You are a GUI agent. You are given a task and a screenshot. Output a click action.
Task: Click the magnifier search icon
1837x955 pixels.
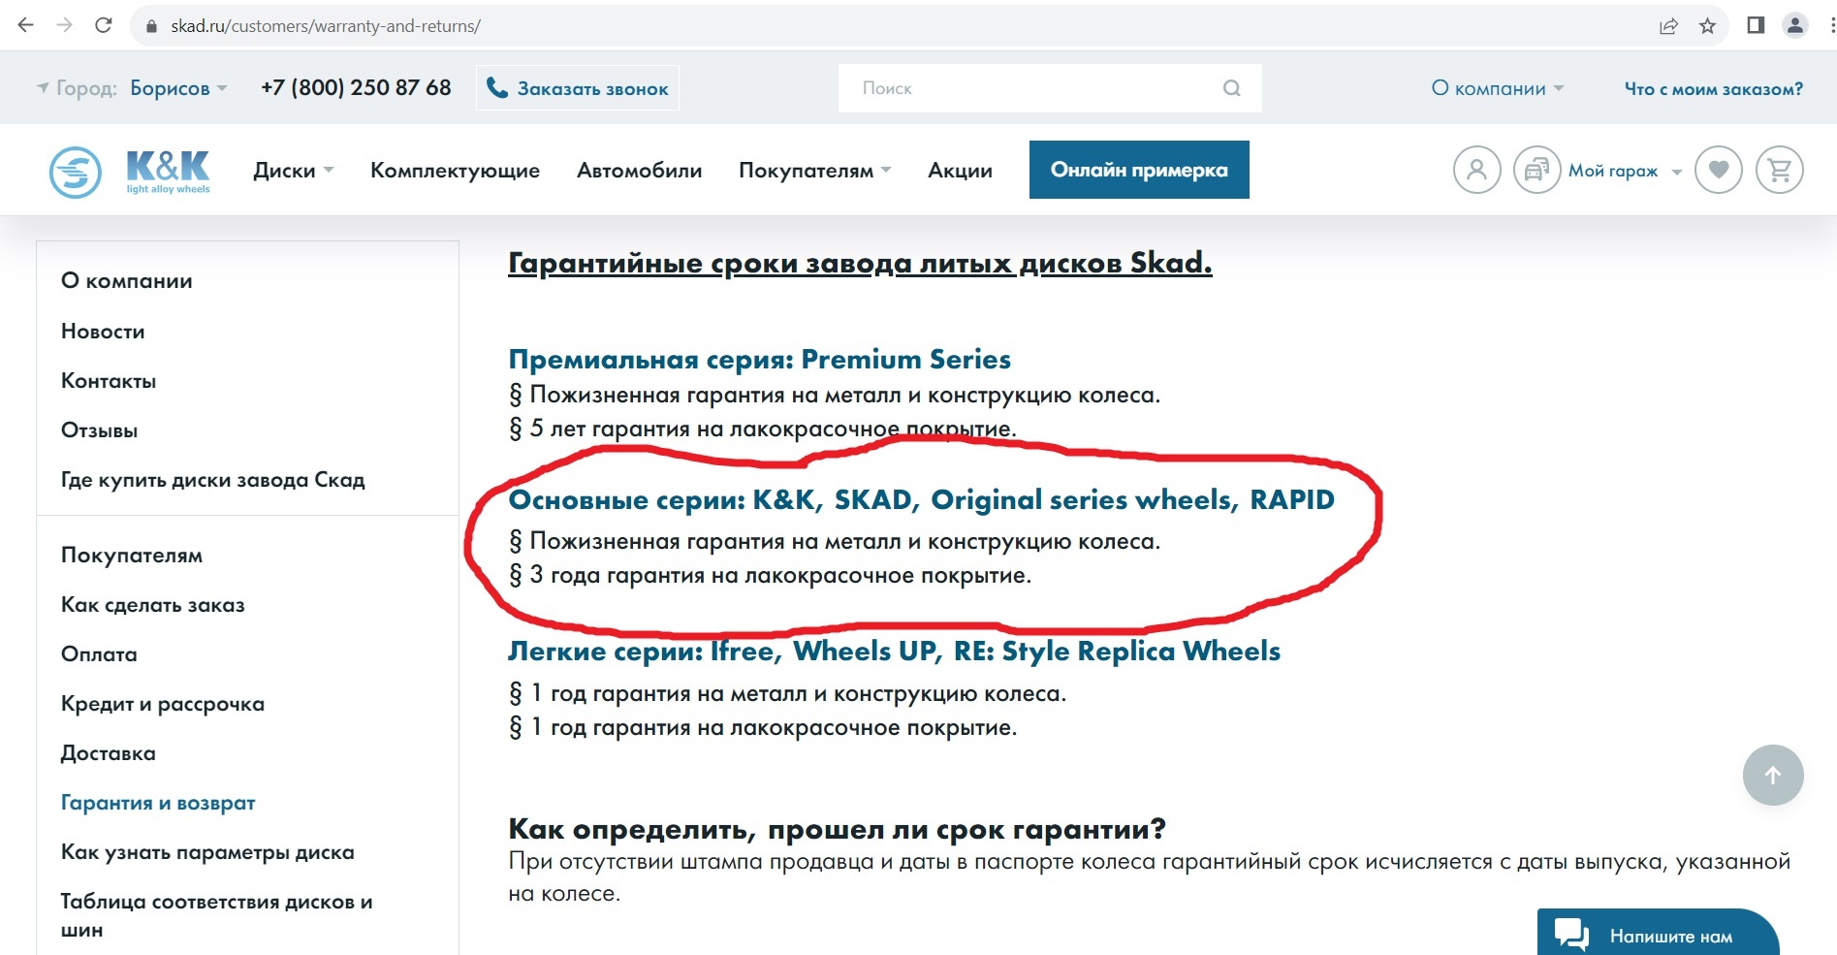1232,88
